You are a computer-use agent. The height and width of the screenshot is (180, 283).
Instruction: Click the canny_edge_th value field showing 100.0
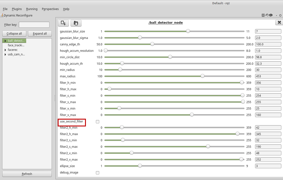[x=268, y=44]
